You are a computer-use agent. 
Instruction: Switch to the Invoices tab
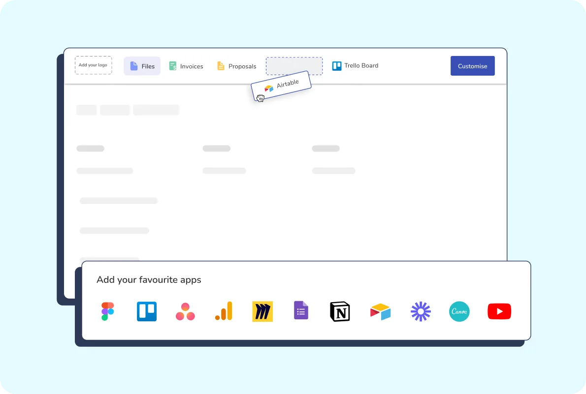point(186,66)
